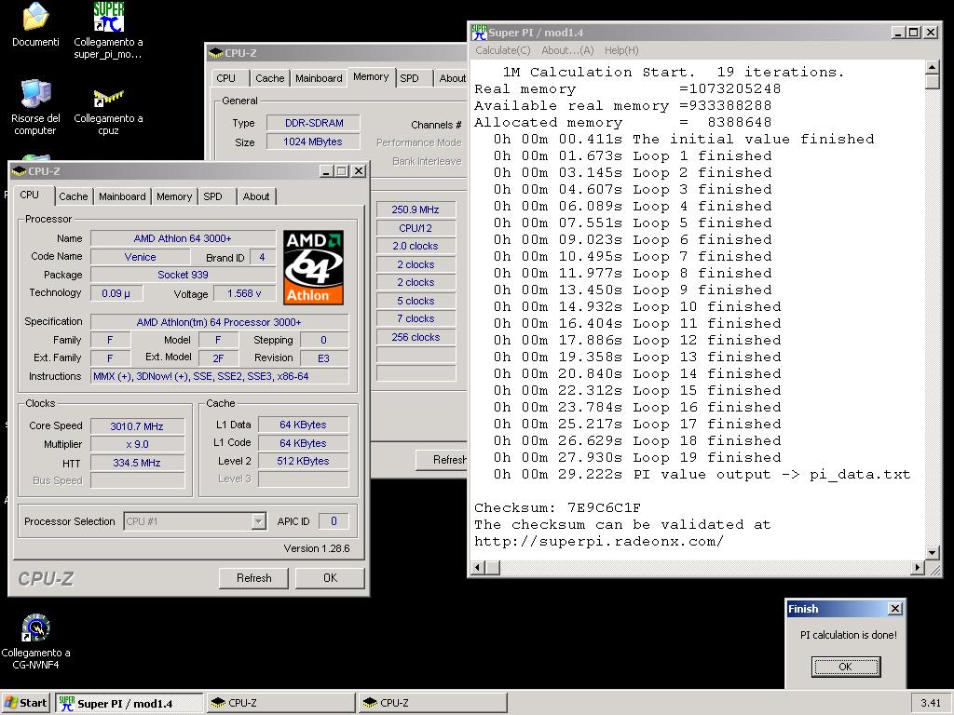Open the Help(H) menu in Super PI
Screen dimensions: 954x715
coord(621,50)
